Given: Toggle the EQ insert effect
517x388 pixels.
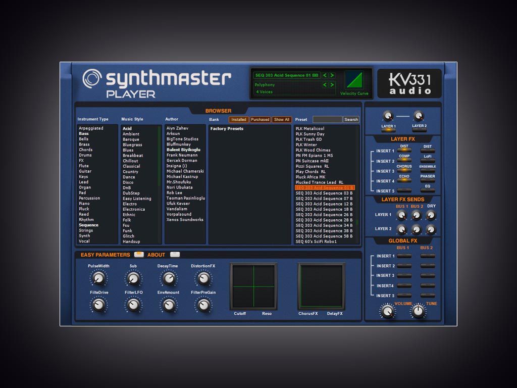Looking at the screenshot, I should (x=428, y=190).
